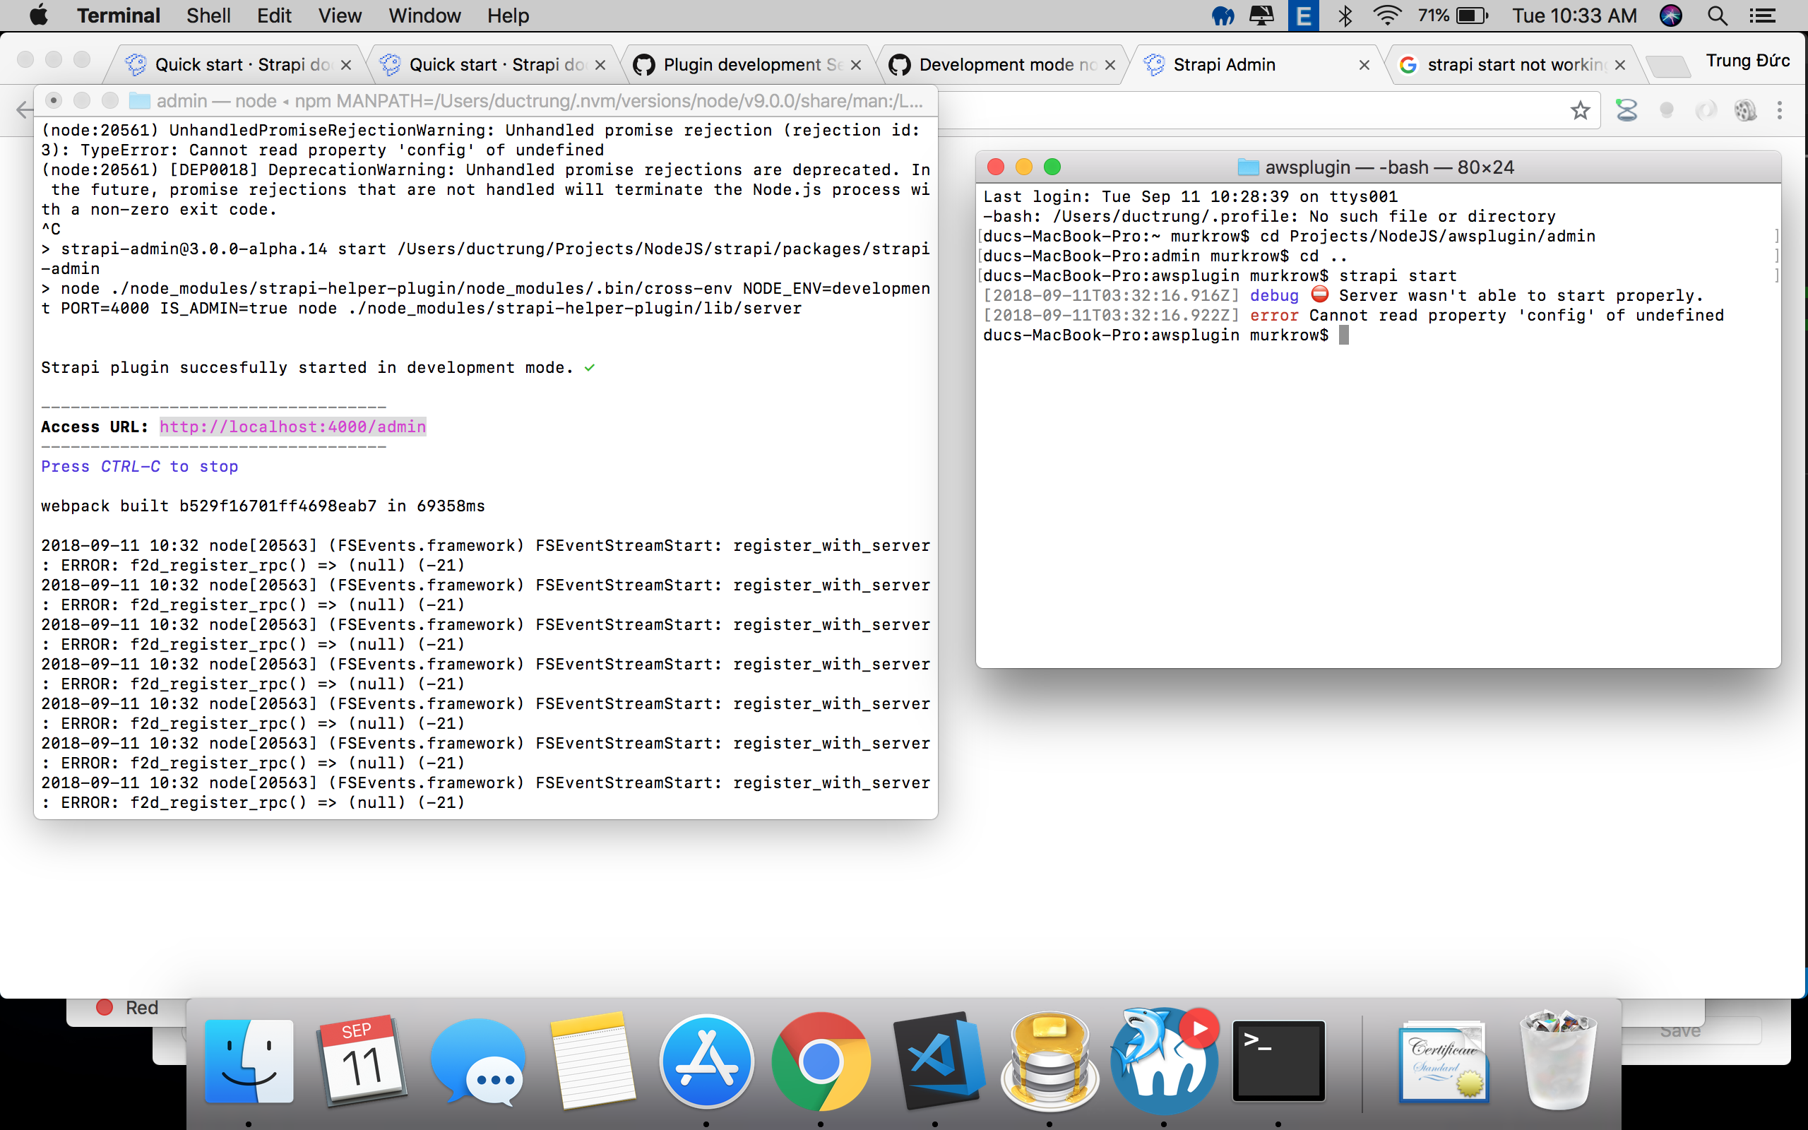Switch to Strapi Admin tab
Image resolution: width=1808 pixels, height=1130 pixels.
(x=1256, y=65)
